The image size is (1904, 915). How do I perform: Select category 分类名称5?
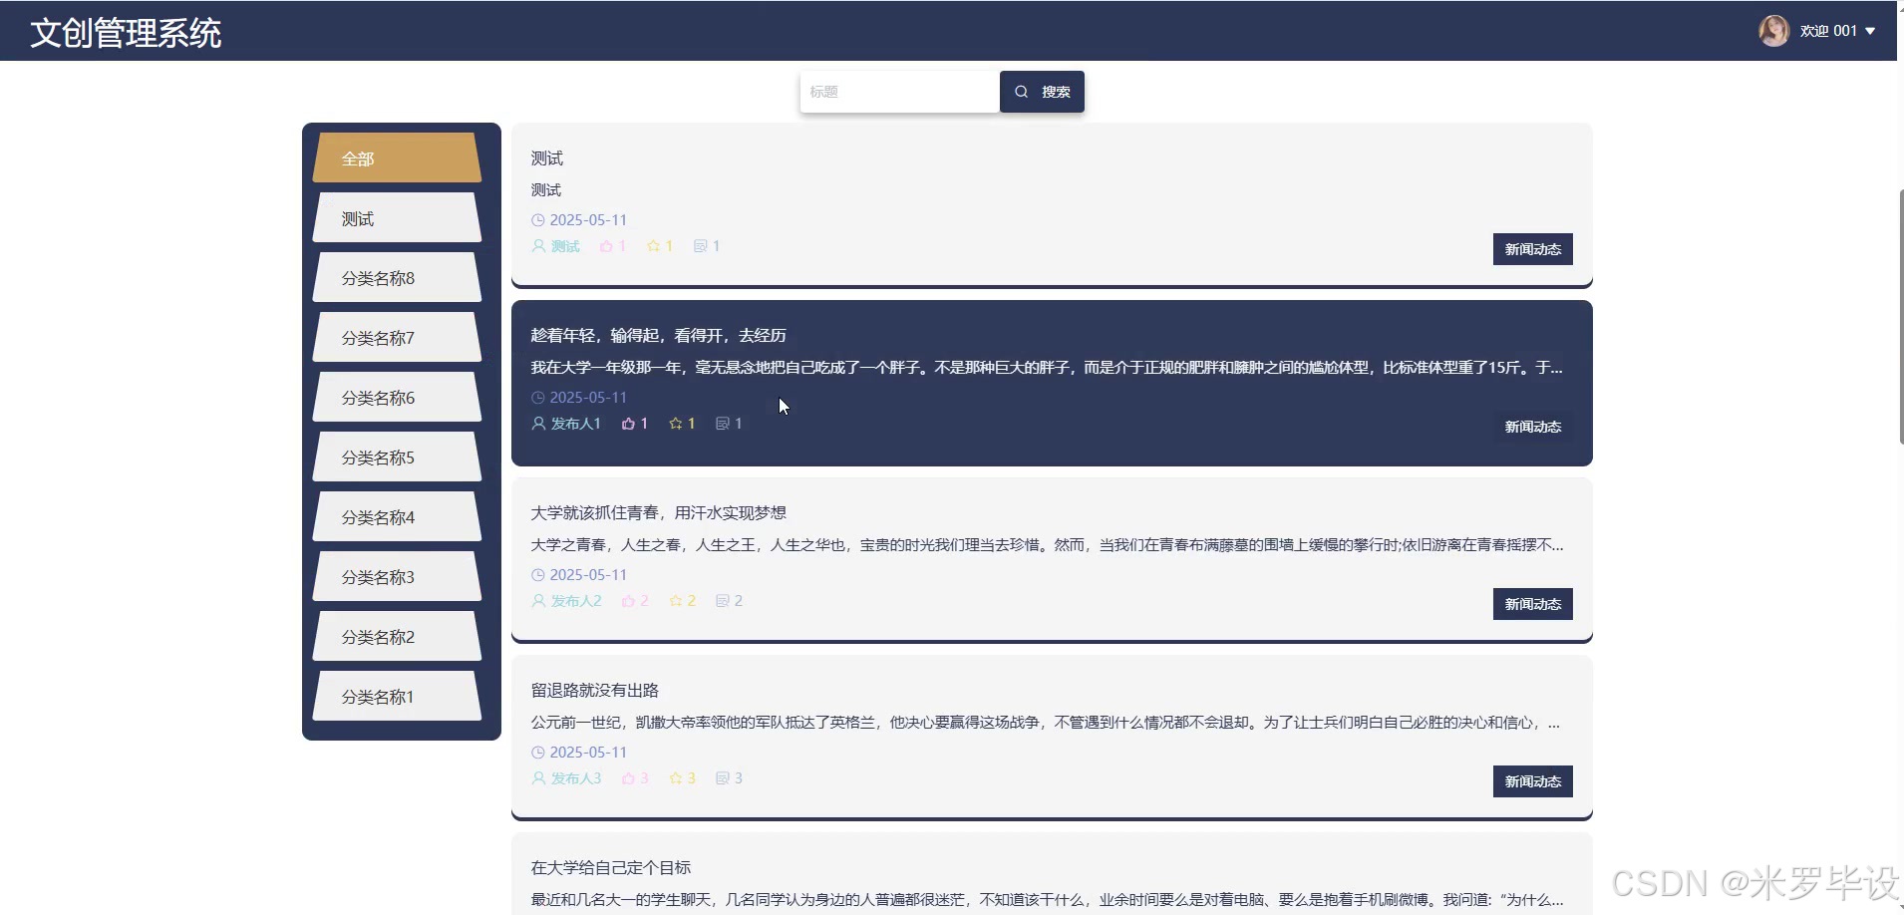397,457
